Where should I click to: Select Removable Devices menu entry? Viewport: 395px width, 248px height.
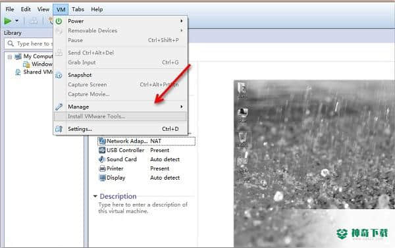pyautogui.click(x=120, y=31)
